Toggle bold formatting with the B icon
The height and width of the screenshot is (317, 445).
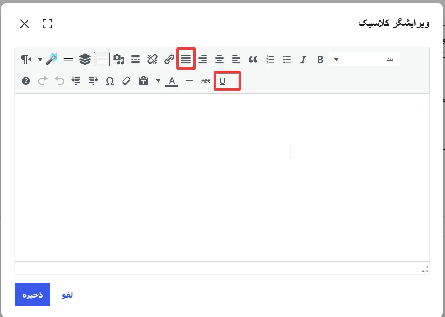pos(320,60)
